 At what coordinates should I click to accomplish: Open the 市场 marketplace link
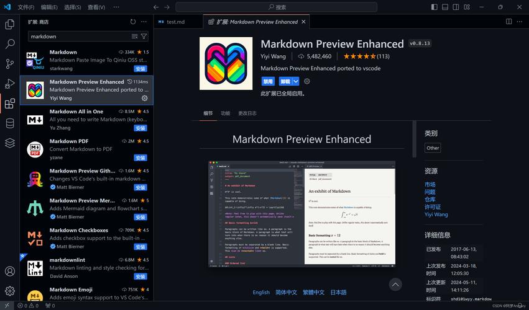pyautogui.click(x=430, y=185)
